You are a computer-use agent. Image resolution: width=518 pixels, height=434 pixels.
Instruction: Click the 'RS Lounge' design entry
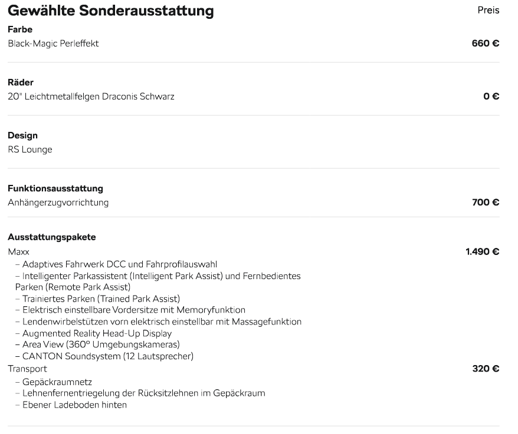(30, 150)
